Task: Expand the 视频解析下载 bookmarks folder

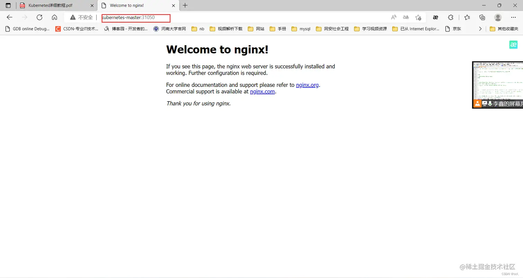Action: [x=226, y=29]
